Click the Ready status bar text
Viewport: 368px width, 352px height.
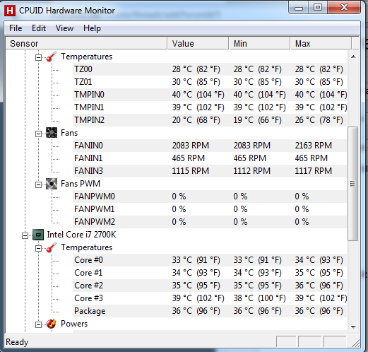point(17,342)
